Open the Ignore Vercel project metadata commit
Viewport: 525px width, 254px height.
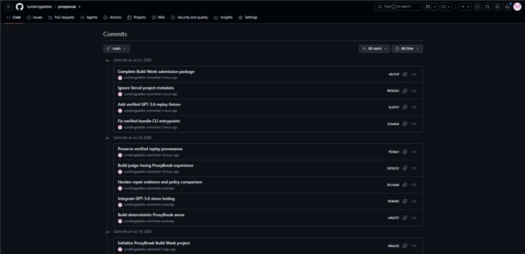pyautogui.click(x=146, y=88)
